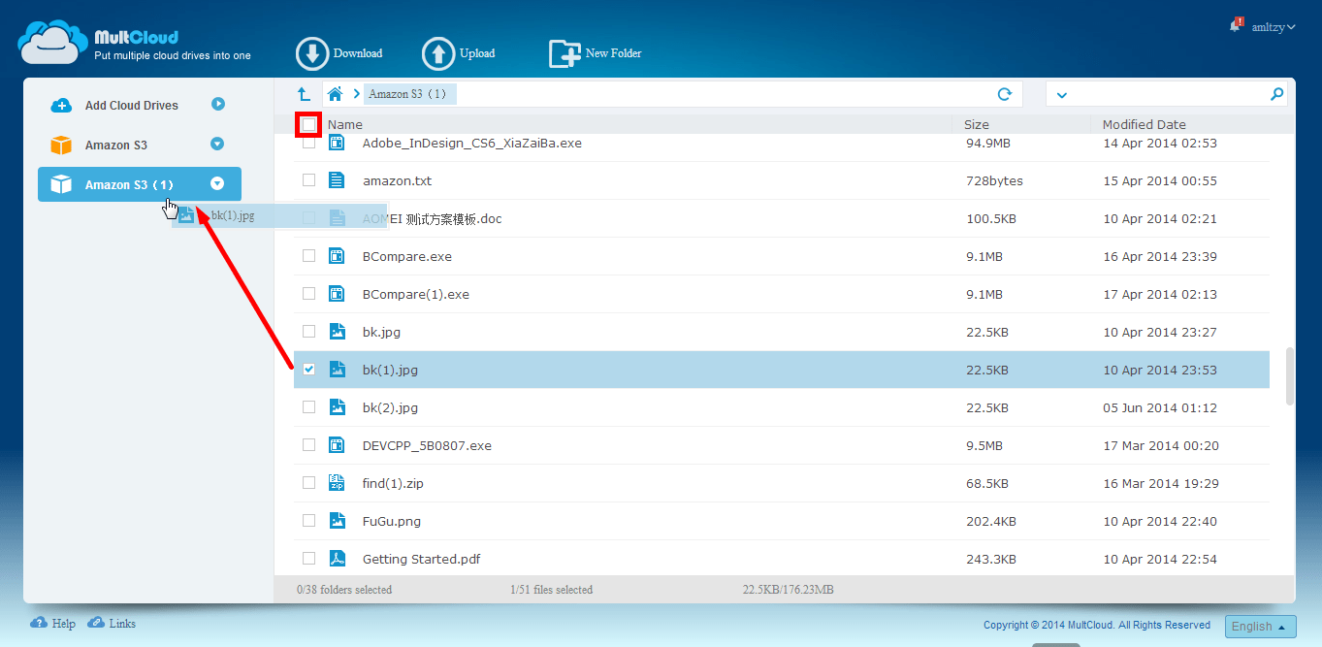Viewport: 1322px width, 647px height.
Task: Open the Help link
Action: point(52,623)
